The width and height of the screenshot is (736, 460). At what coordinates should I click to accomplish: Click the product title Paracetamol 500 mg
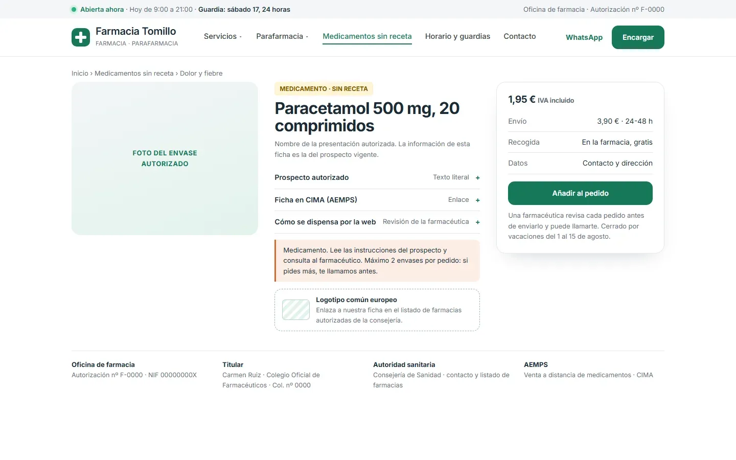pyautogui.click(x=367, y=117)
